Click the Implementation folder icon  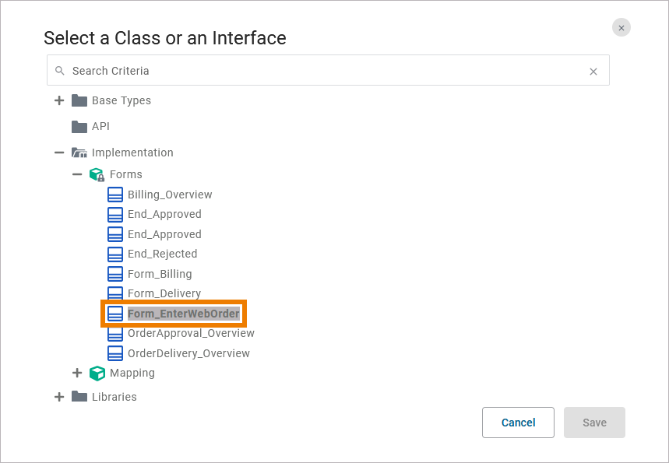click(x=79, y=153)
